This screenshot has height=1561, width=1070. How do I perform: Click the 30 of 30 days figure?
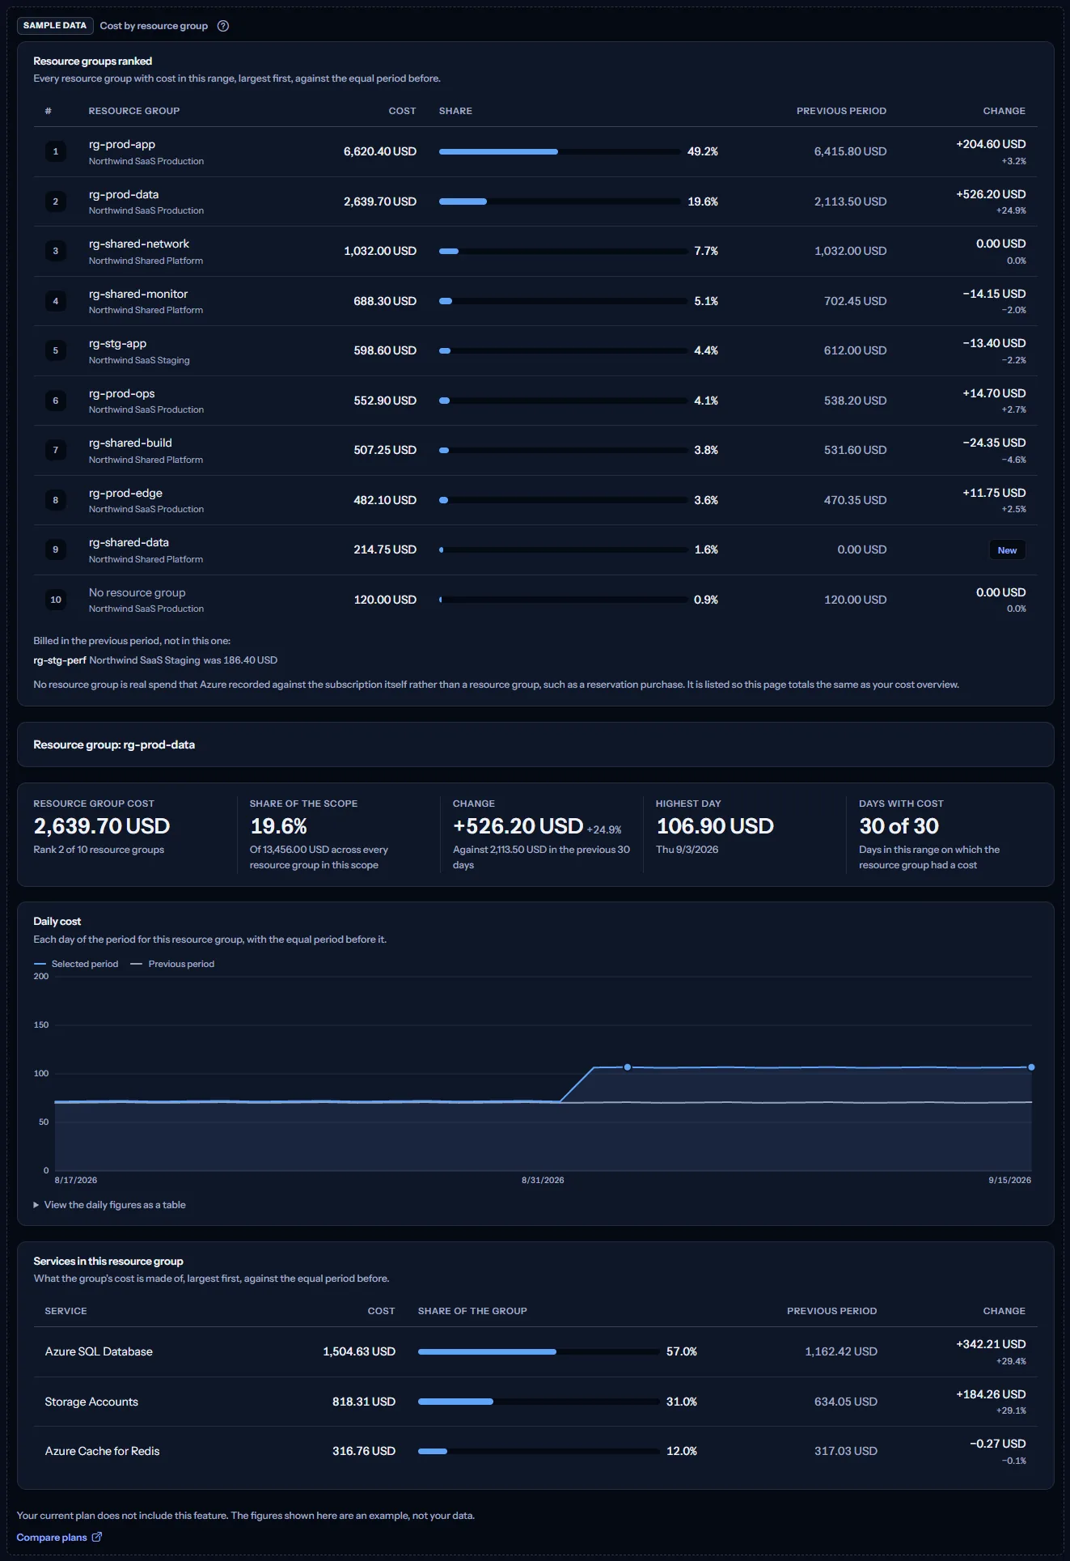pos(899,826)
